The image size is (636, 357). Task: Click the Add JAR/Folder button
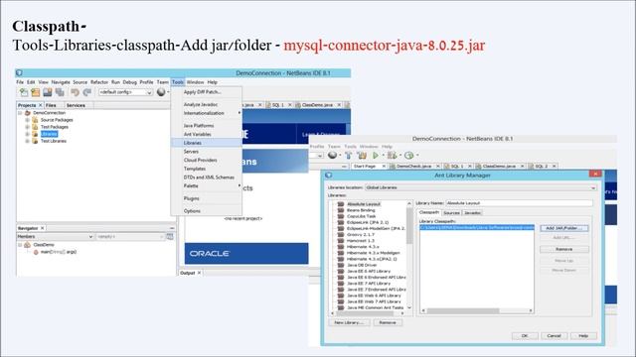(x=564, y=228)
